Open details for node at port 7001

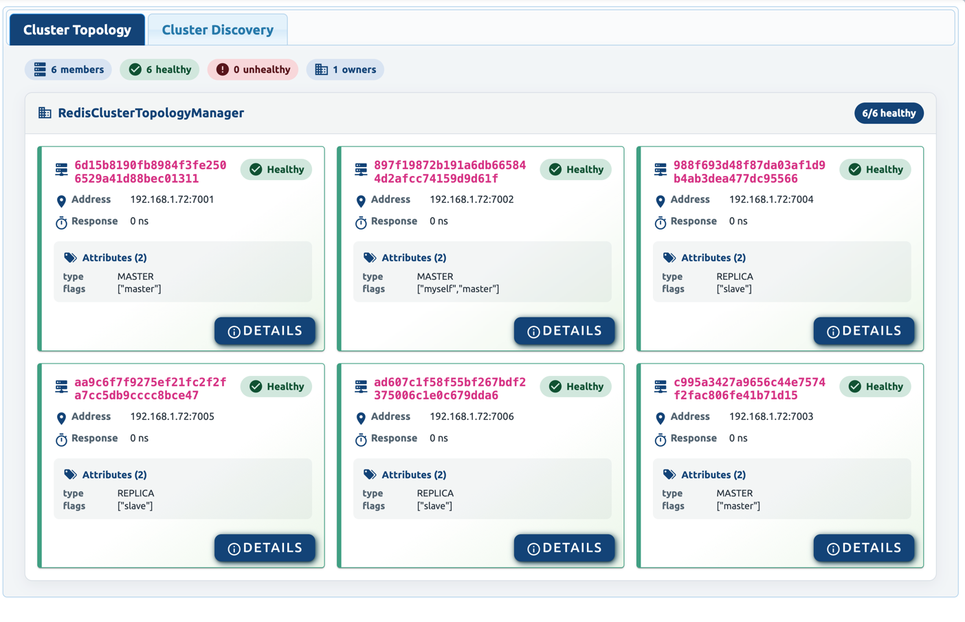click(265, 331)
